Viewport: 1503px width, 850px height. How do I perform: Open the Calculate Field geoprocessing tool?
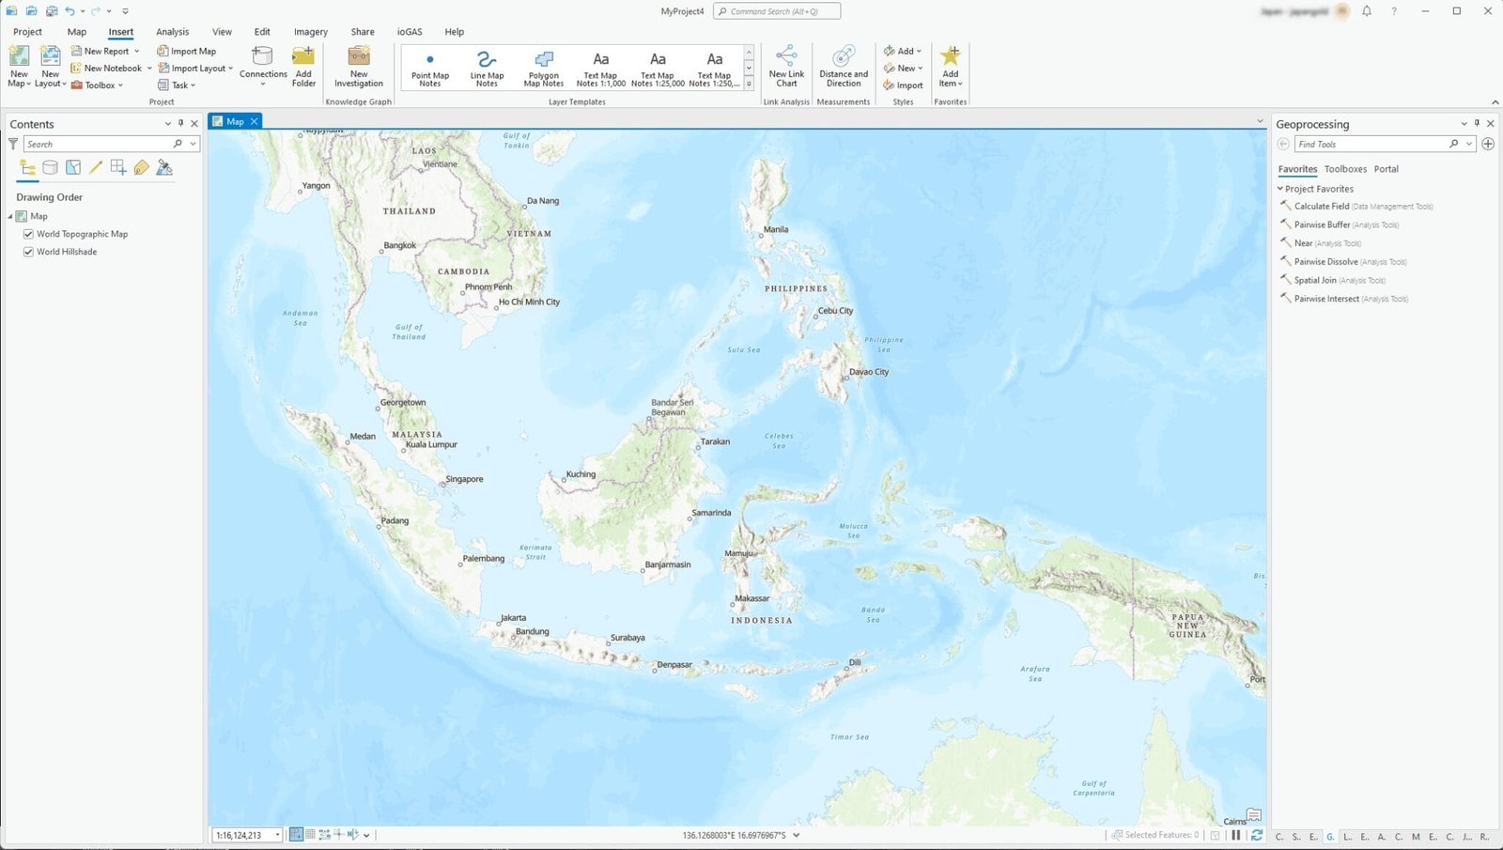pos(1321,206)
